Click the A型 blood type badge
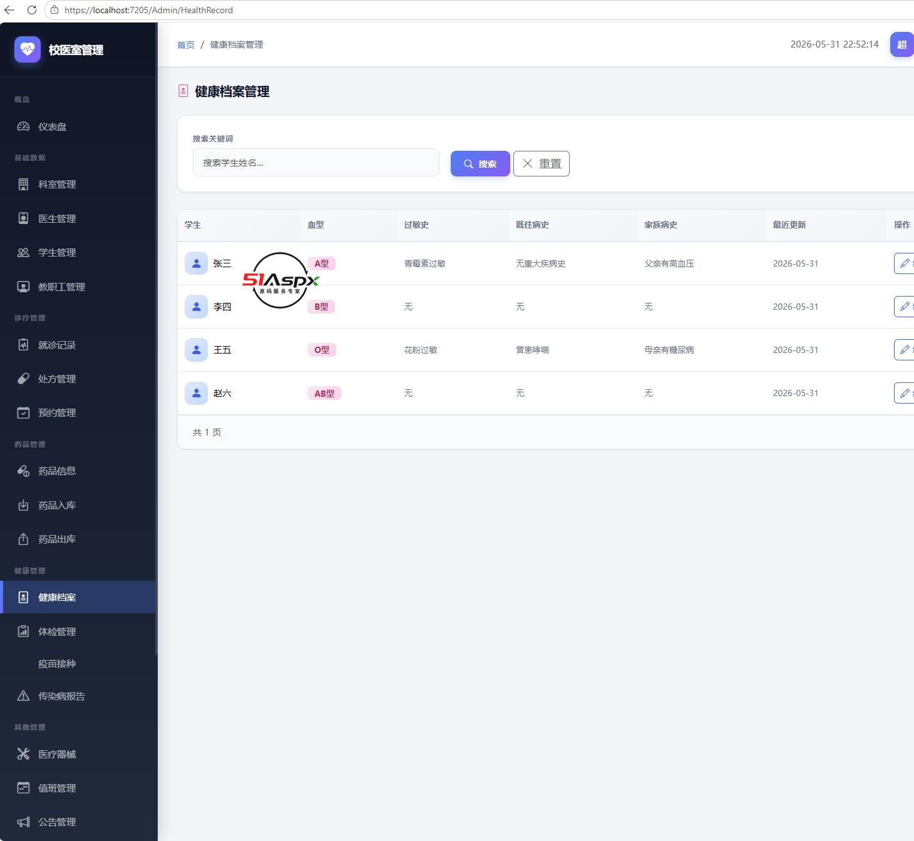Image resolution: width=914 pixels, height=841 pixels. tap(321, 263)
